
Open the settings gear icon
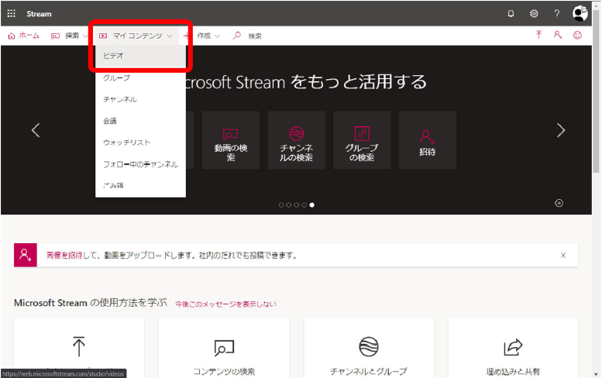[x=534, y=14]
